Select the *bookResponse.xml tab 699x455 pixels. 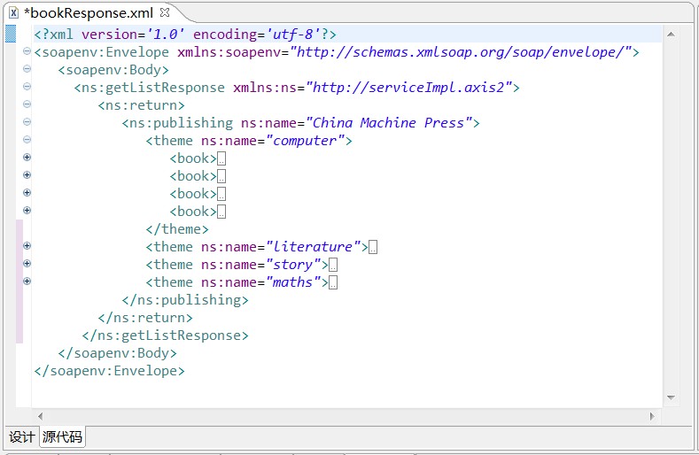89,13
